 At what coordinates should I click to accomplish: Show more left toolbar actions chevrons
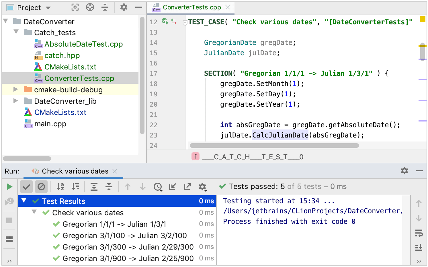(x=9, y=261)
